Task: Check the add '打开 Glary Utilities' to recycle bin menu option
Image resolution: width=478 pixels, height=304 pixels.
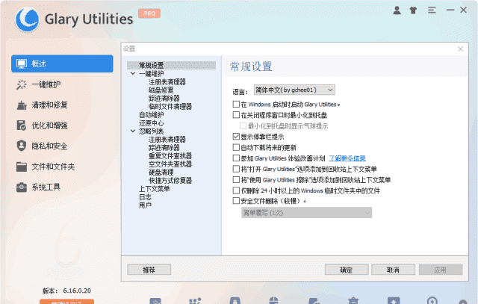Action: 236,169
